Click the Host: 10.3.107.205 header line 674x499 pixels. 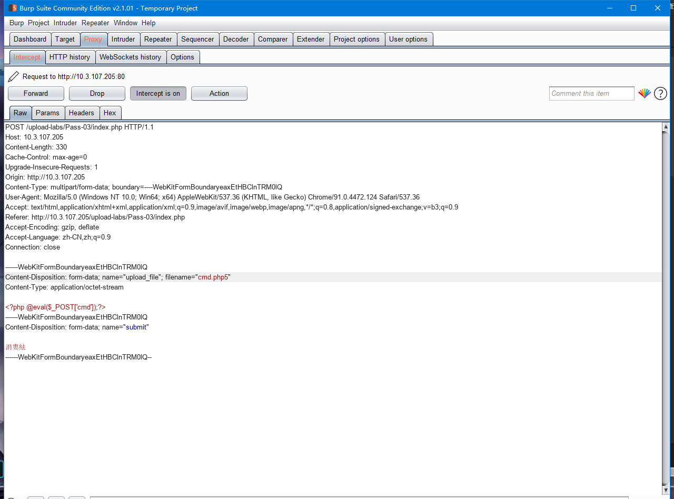click(x=34, y=137)
